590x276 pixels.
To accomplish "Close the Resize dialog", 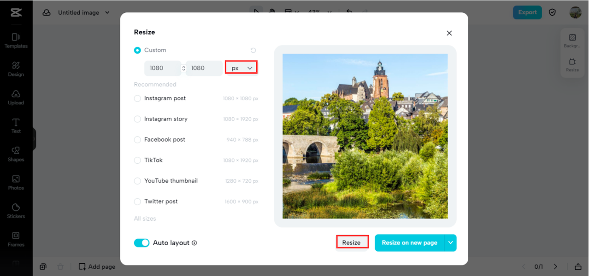I will click(x=449, y=33).
